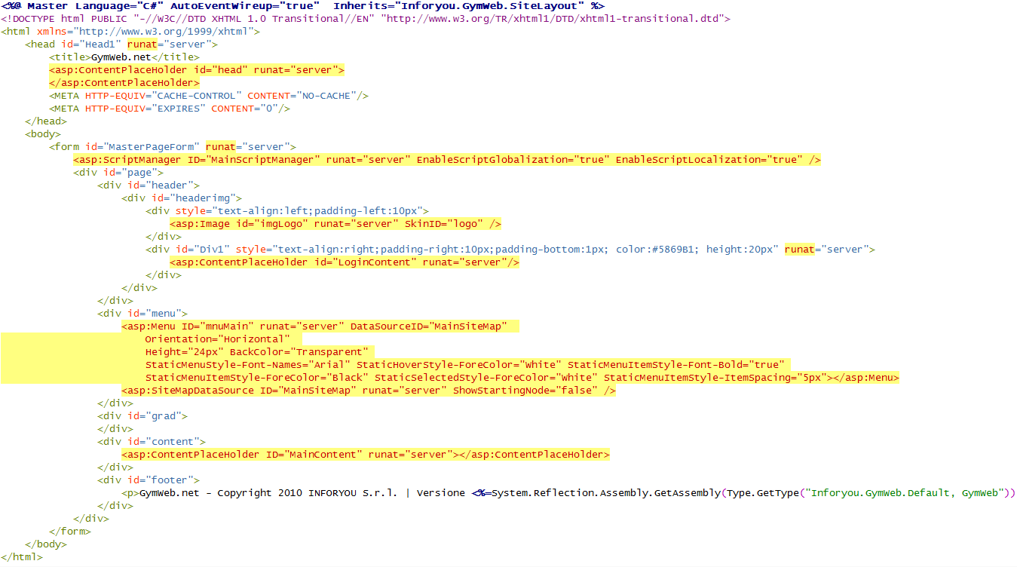1017x567 pixels.
Task: Click DataSourceID="MainSiteMap" attribute
Action: 428,326
